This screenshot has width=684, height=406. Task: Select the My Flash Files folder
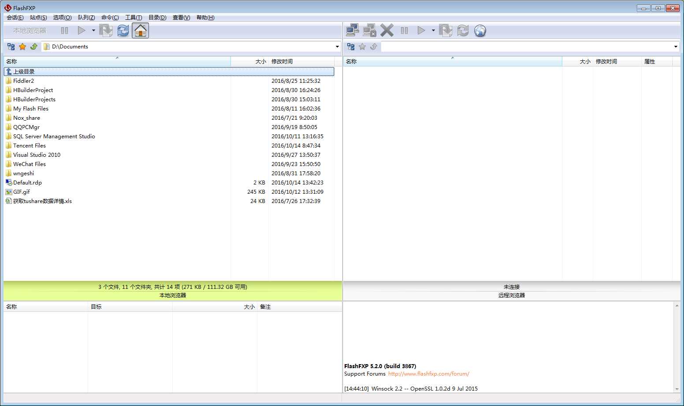(169, 109)
